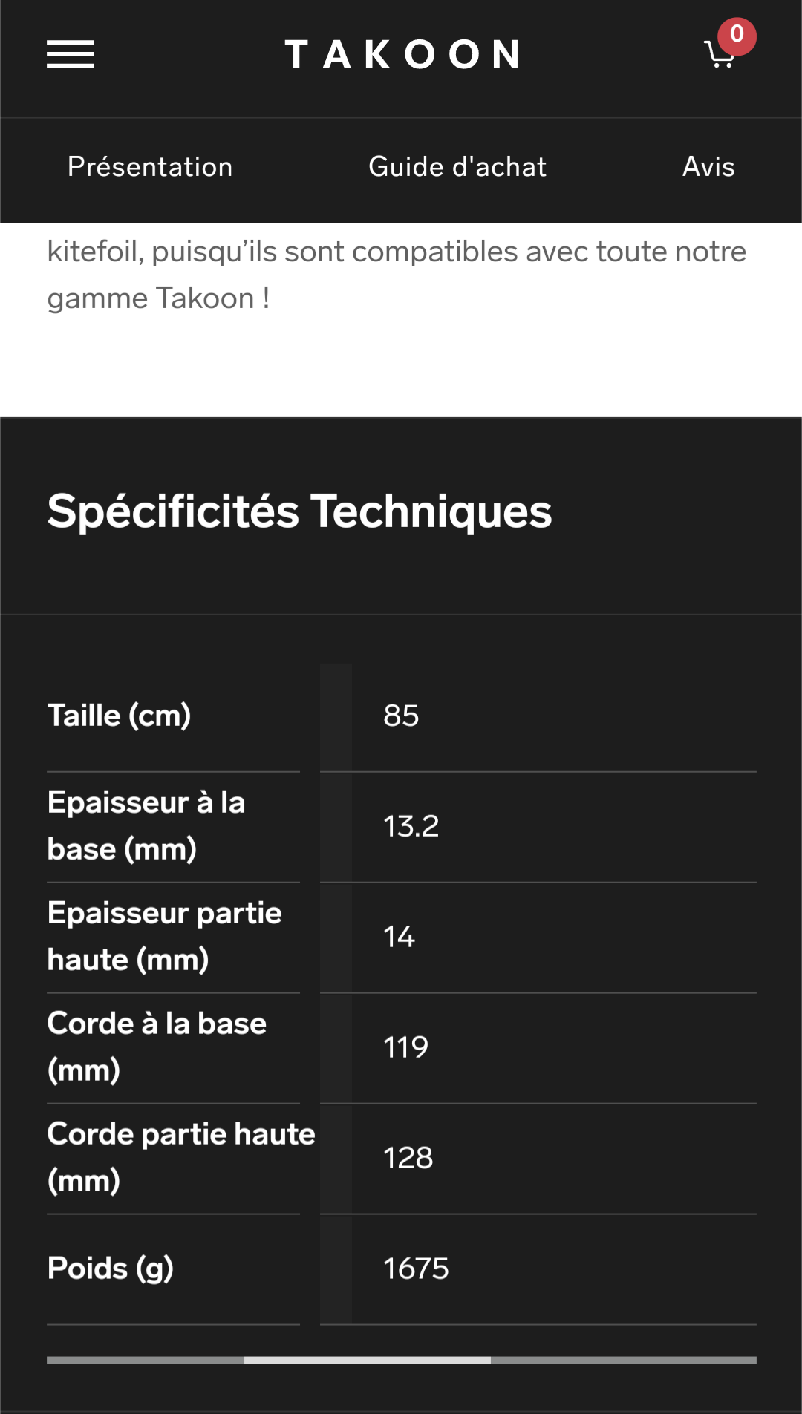Select the 13.2 thickness value
Viewport: 802px width, 1414px height.
[411, 826]
